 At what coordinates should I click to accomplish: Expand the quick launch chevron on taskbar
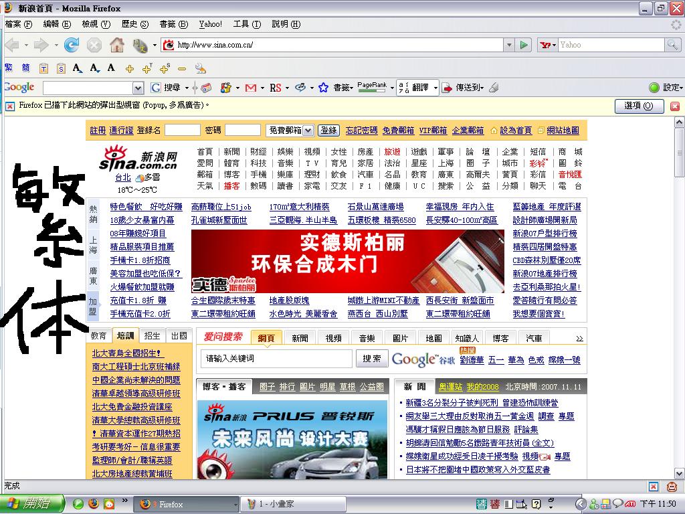pyautogui.click(x=124, y=501)
